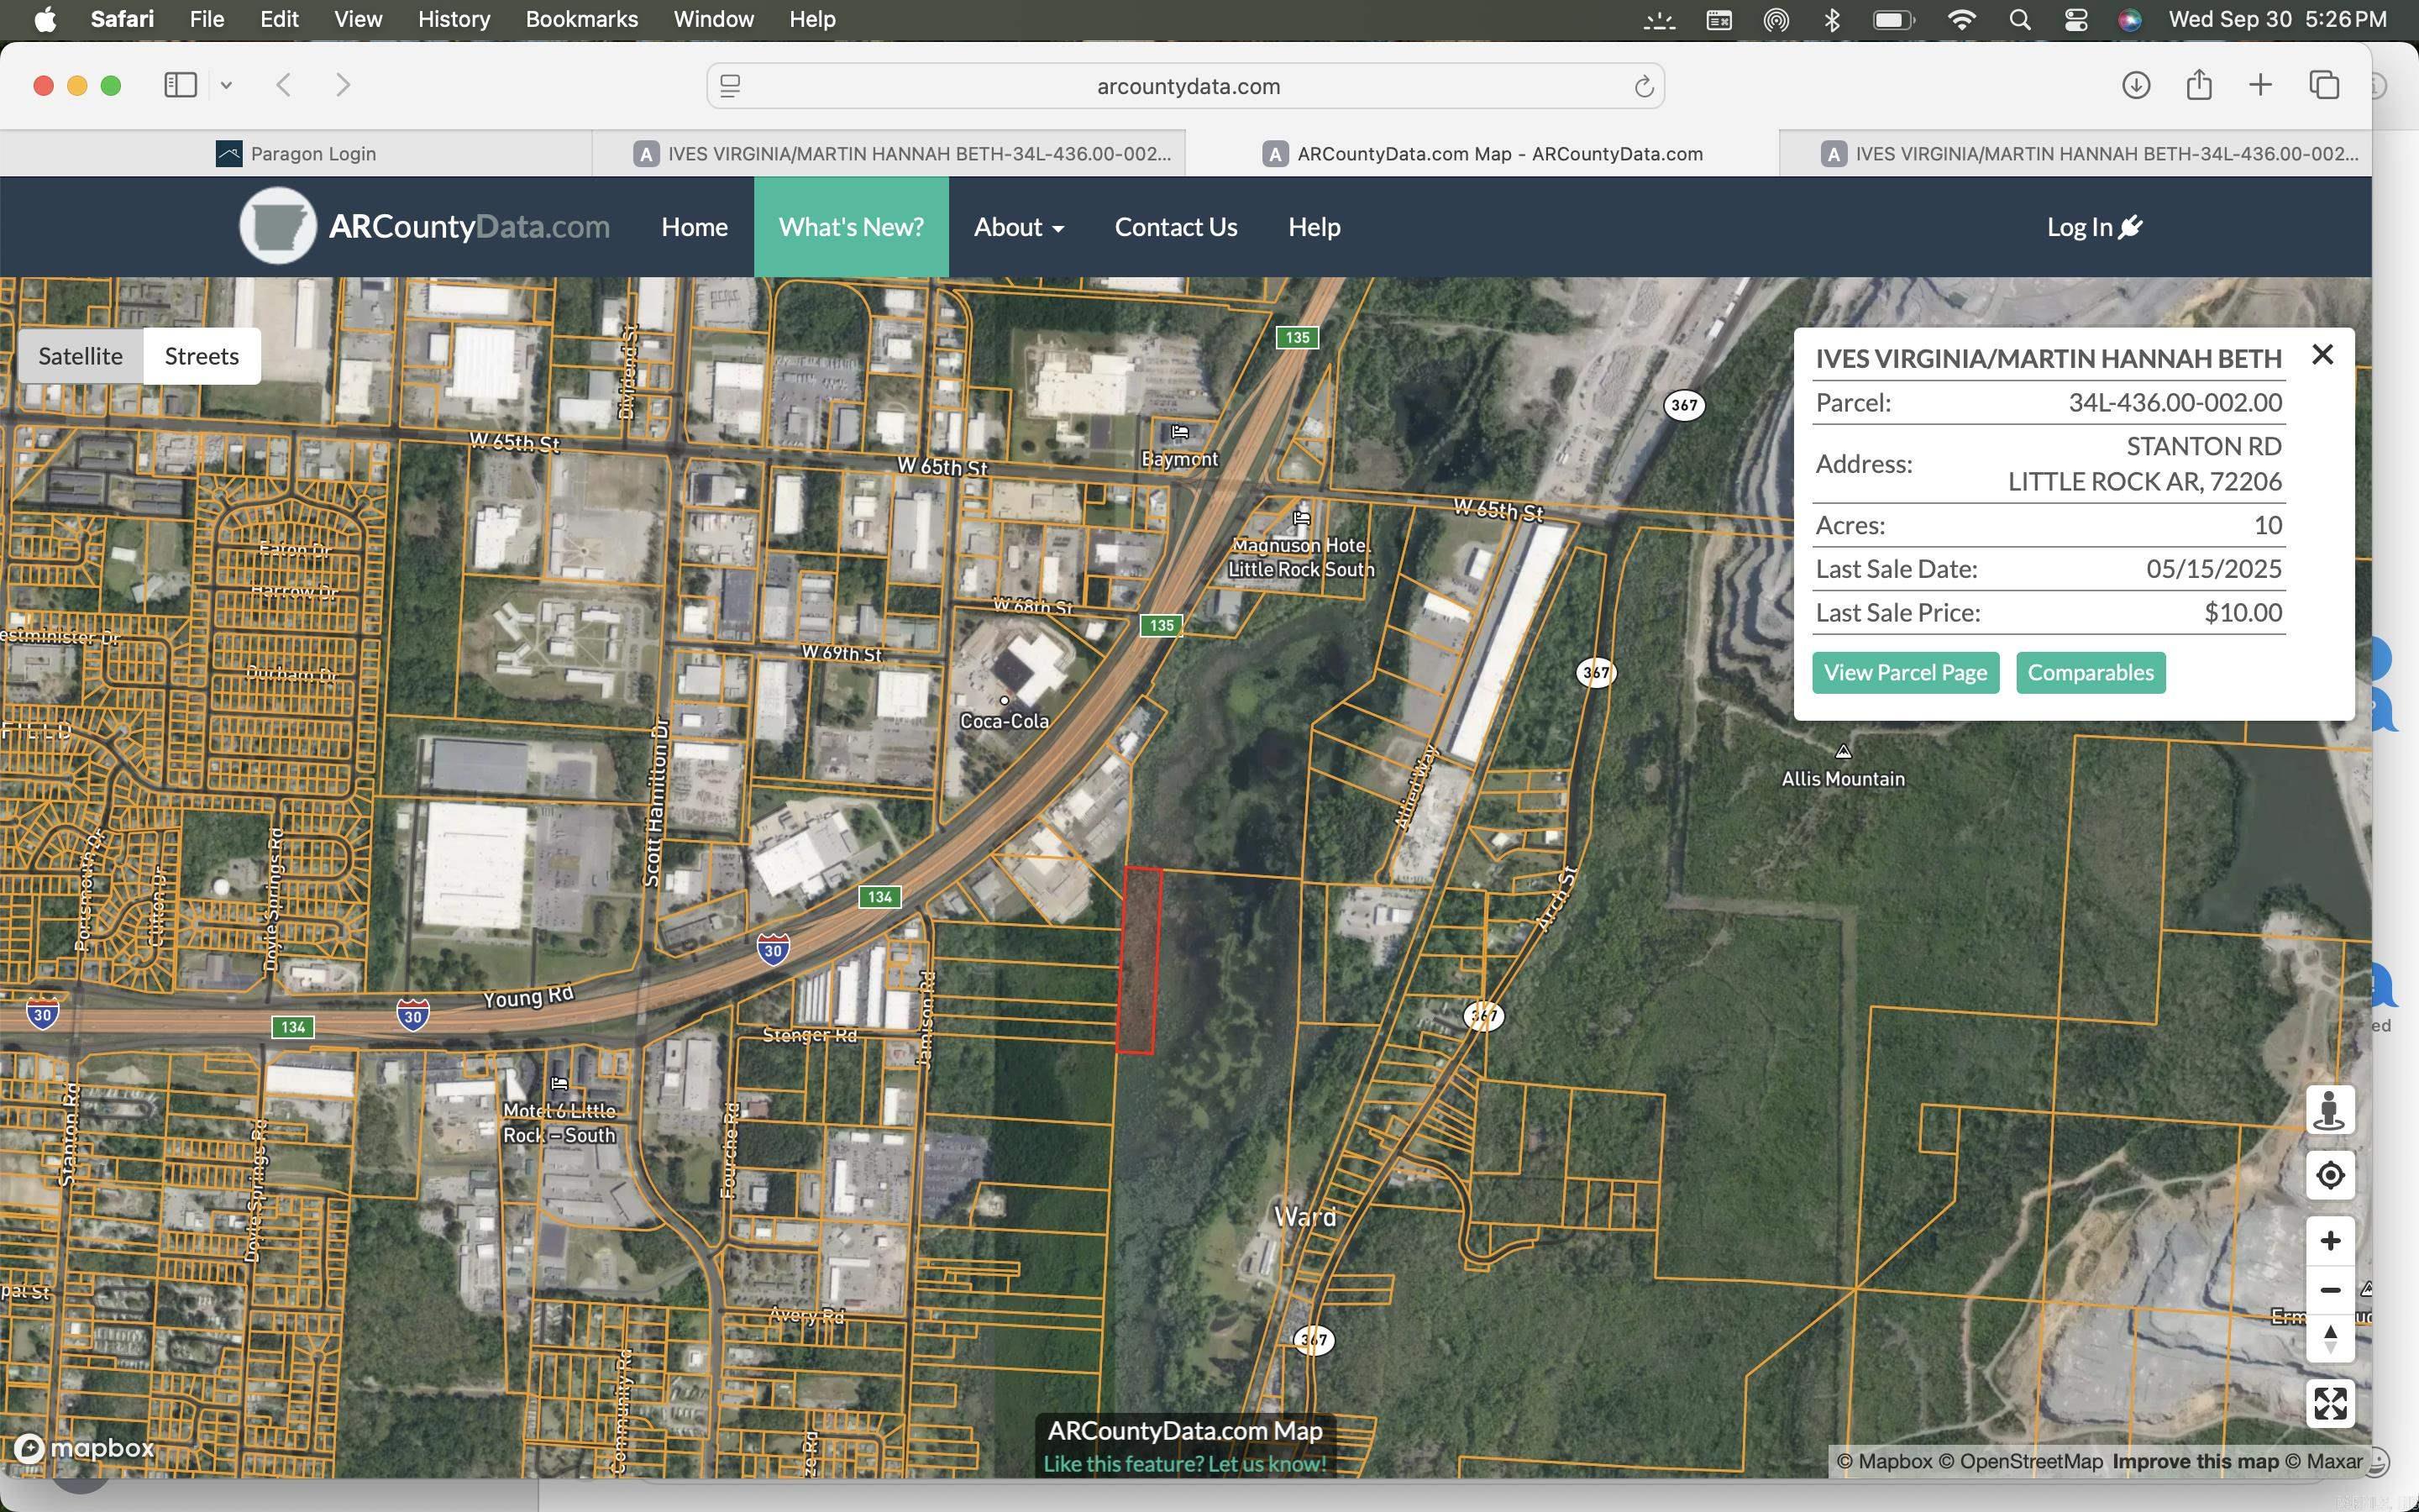
Task: Open Safari History menu
Action: tap(454, 19)
